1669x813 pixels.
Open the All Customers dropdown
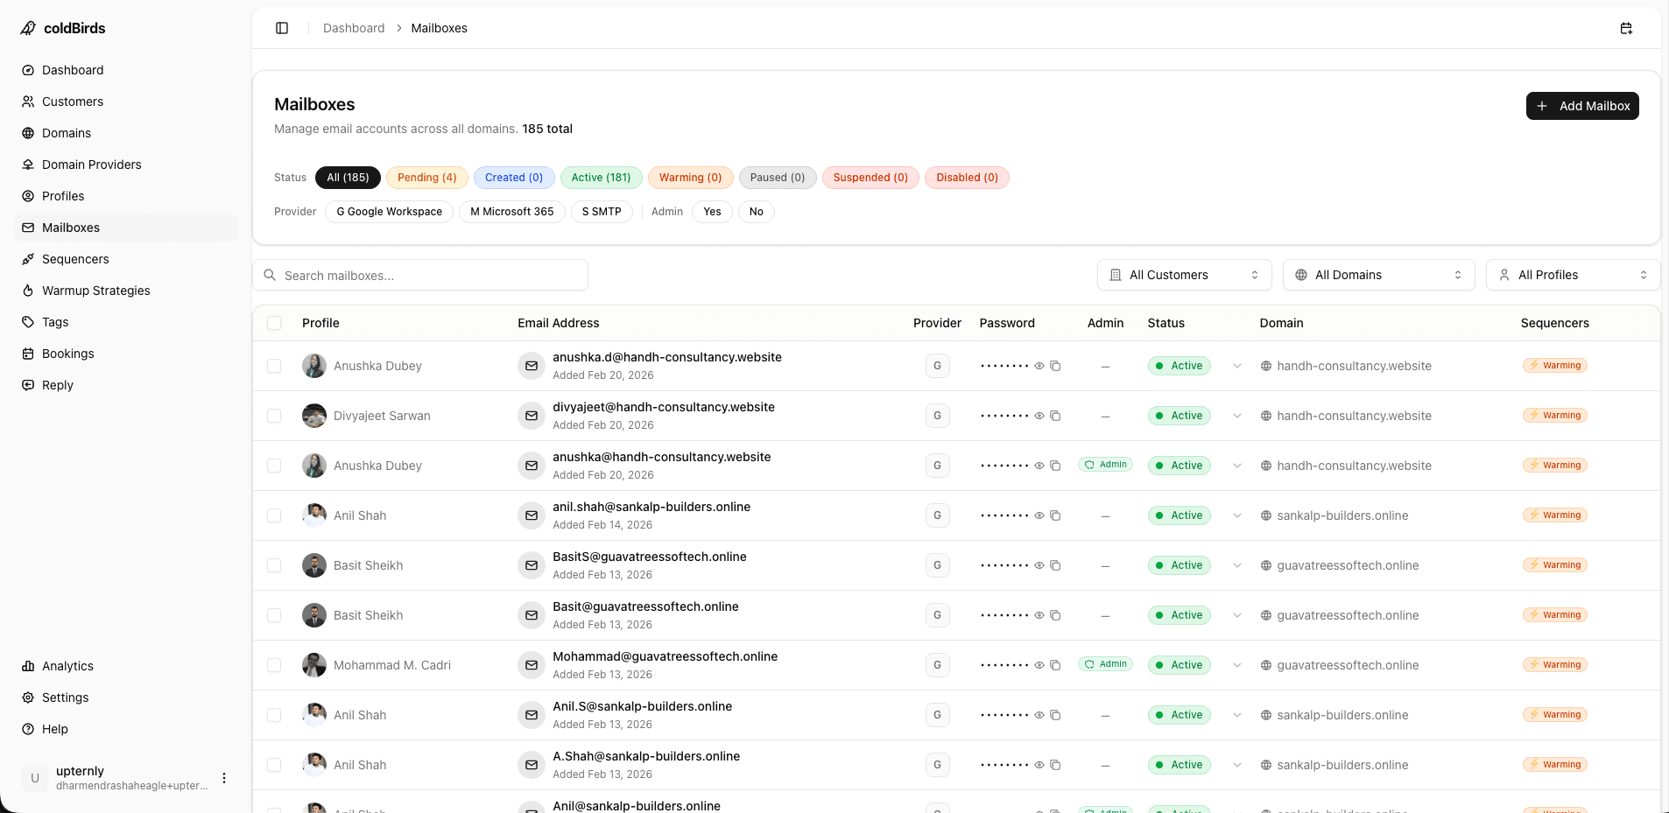(1183, 275)
